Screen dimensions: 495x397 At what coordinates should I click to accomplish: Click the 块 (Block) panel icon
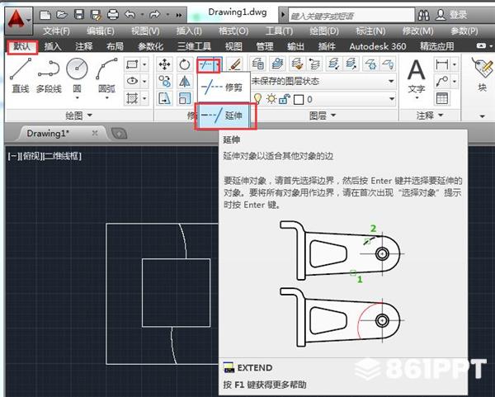pyautogui.click(x=483, y=74)
